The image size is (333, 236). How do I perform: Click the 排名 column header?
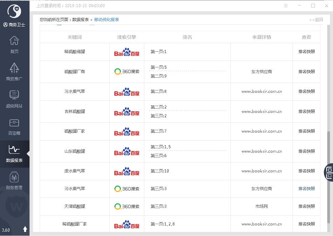[x=187, y=37]
